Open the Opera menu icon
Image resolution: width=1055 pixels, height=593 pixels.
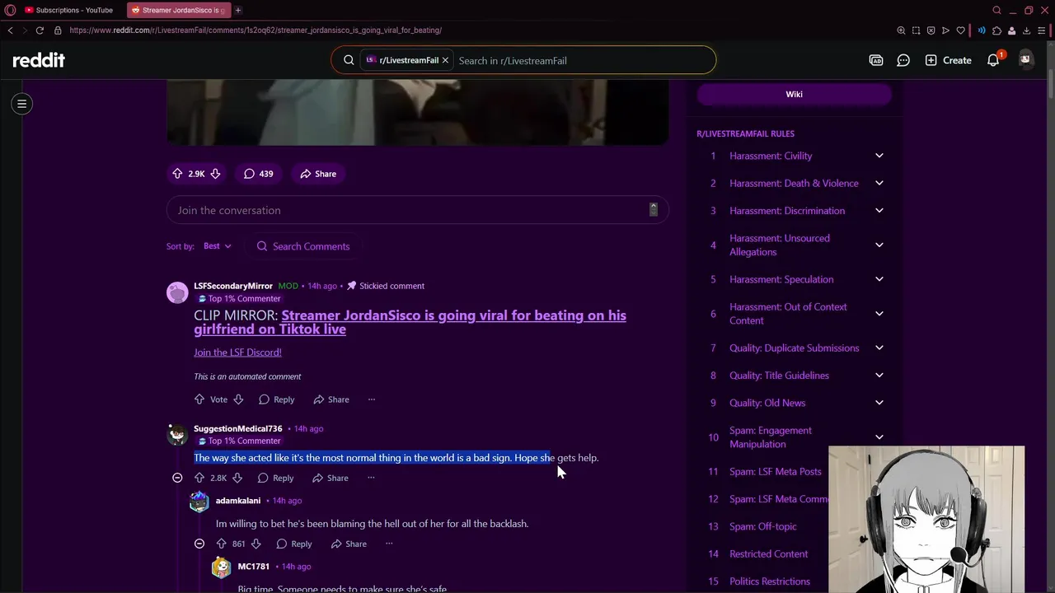(10, 10)
